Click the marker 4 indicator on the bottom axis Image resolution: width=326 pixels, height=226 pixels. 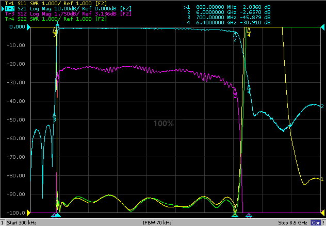[x=249, y=215]
